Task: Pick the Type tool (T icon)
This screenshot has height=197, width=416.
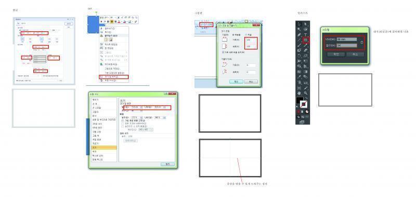Action: pyautogui.click(x=306, y=35)
